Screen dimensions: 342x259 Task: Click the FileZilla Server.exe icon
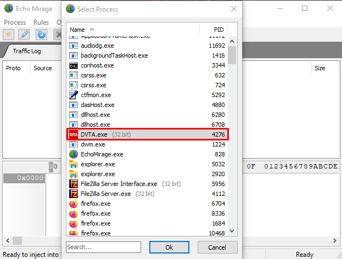(74, 194)
